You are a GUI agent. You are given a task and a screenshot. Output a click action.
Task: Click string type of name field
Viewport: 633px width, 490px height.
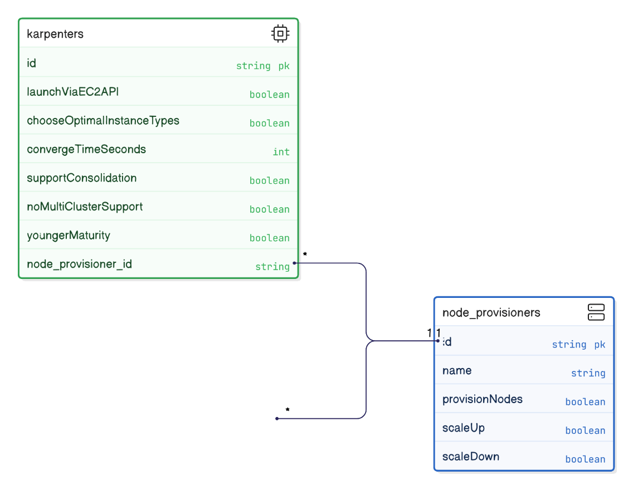(x=588, y=373)
